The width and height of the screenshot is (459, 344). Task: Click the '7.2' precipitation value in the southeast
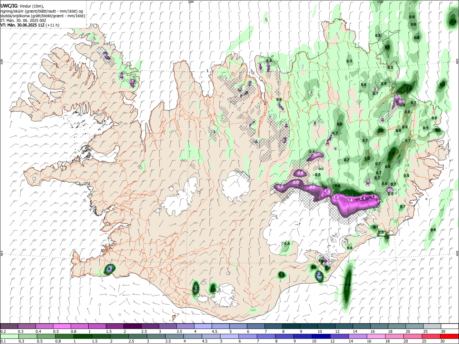318,275
